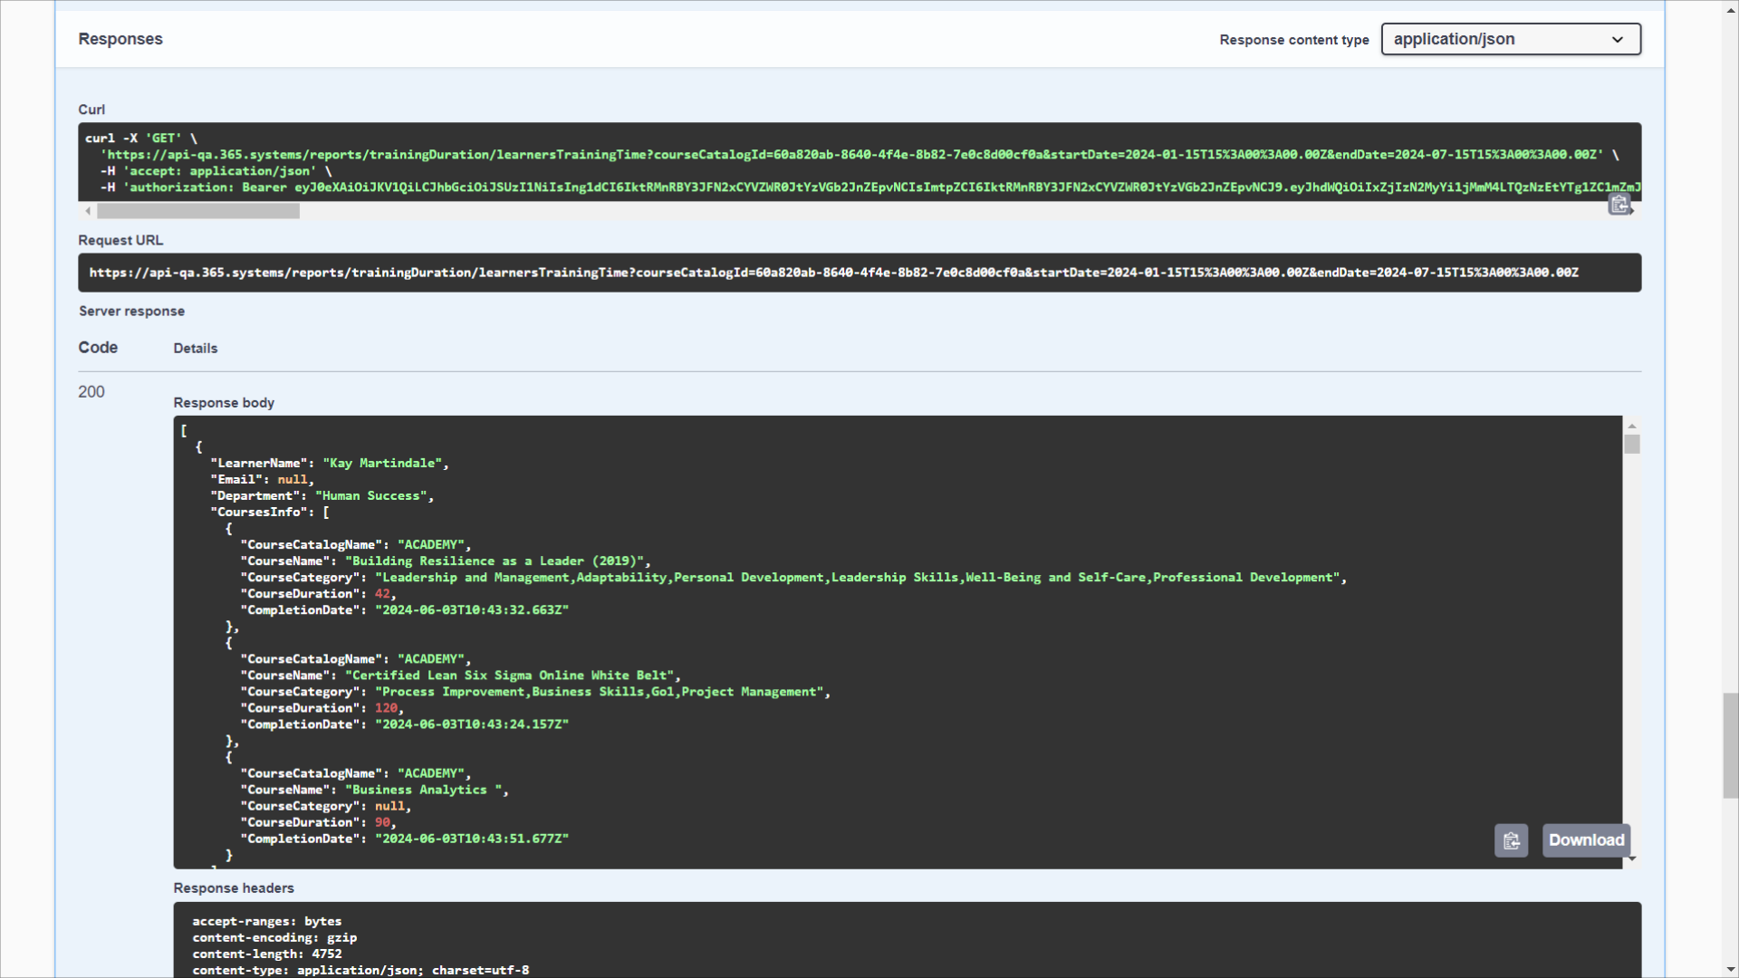Copy the curl command to clipboard
The image size is (1739, 978).
tap(1619, 205)
